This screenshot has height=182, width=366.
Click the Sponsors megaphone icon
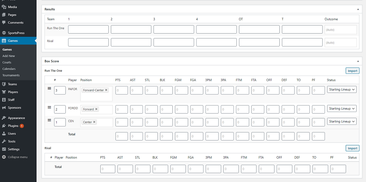(4, 108)
